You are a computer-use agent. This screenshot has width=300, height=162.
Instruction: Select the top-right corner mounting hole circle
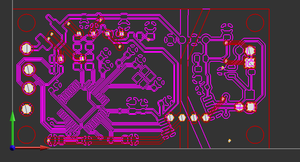point(255,23)
